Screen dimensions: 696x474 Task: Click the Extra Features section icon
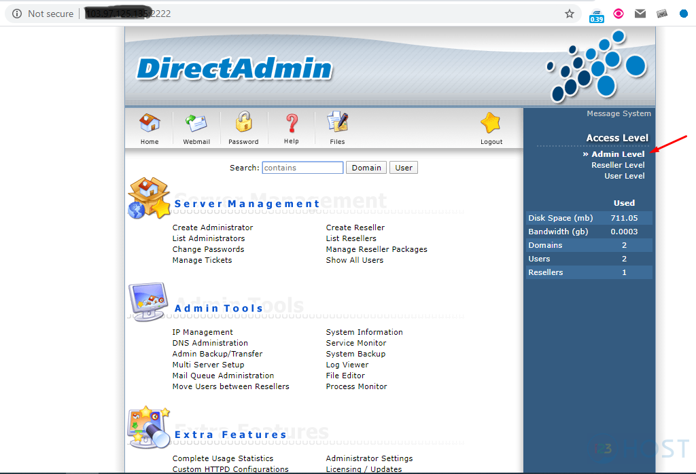point(149,427)
